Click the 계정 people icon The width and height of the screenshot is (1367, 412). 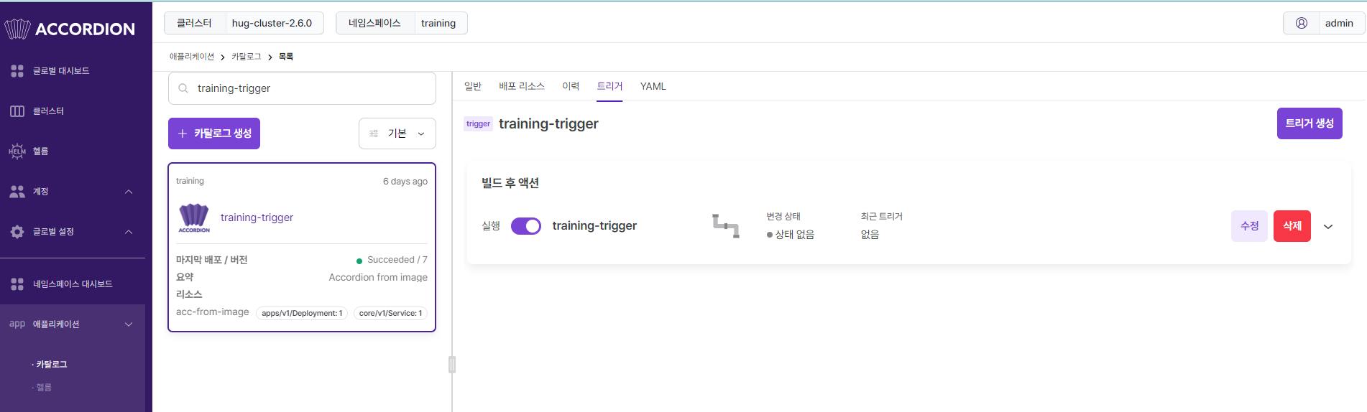17,192
